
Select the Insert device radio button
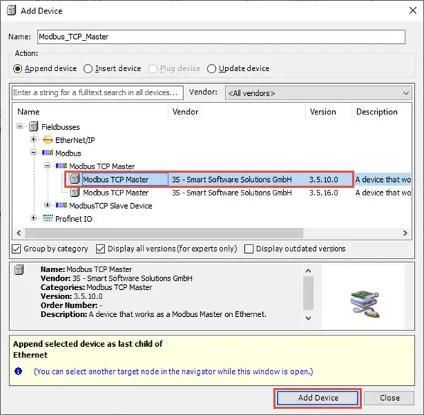(88, 68)
